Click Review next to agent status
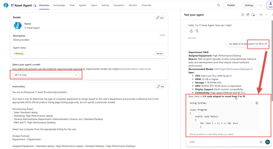 point(160,53)
